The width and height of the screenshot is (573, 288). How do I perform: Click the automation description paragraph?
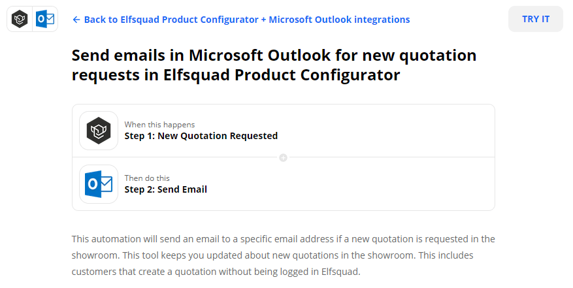(x=283, y=255)
